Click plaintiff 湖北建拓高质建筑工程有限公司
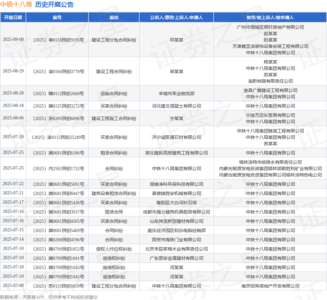The width and height of the screenshot is (327, 300). [x=176, y=153]
